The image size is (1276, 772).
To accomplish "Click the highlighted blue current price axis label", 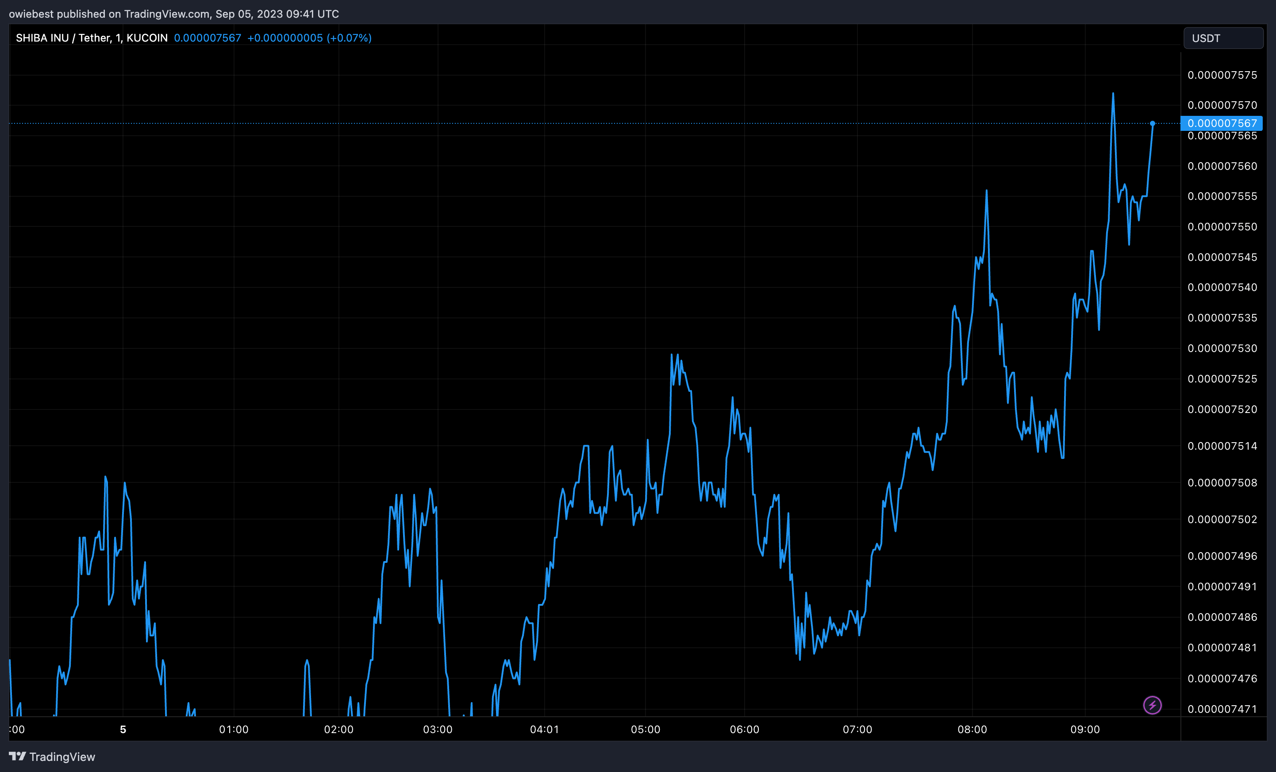I will coord(1222,123).
